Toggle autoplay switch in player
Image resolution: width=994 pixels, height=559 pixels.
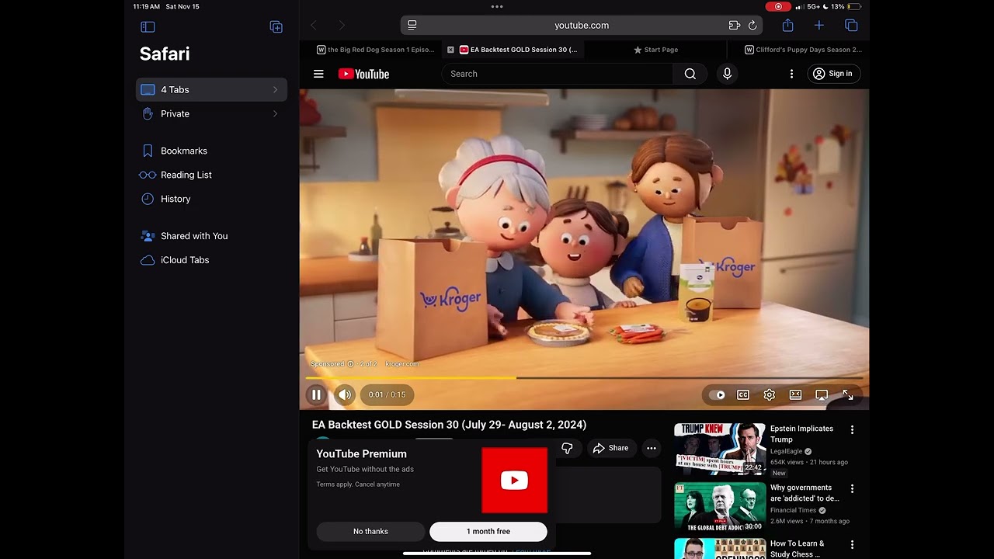click(x=718, y=394)
